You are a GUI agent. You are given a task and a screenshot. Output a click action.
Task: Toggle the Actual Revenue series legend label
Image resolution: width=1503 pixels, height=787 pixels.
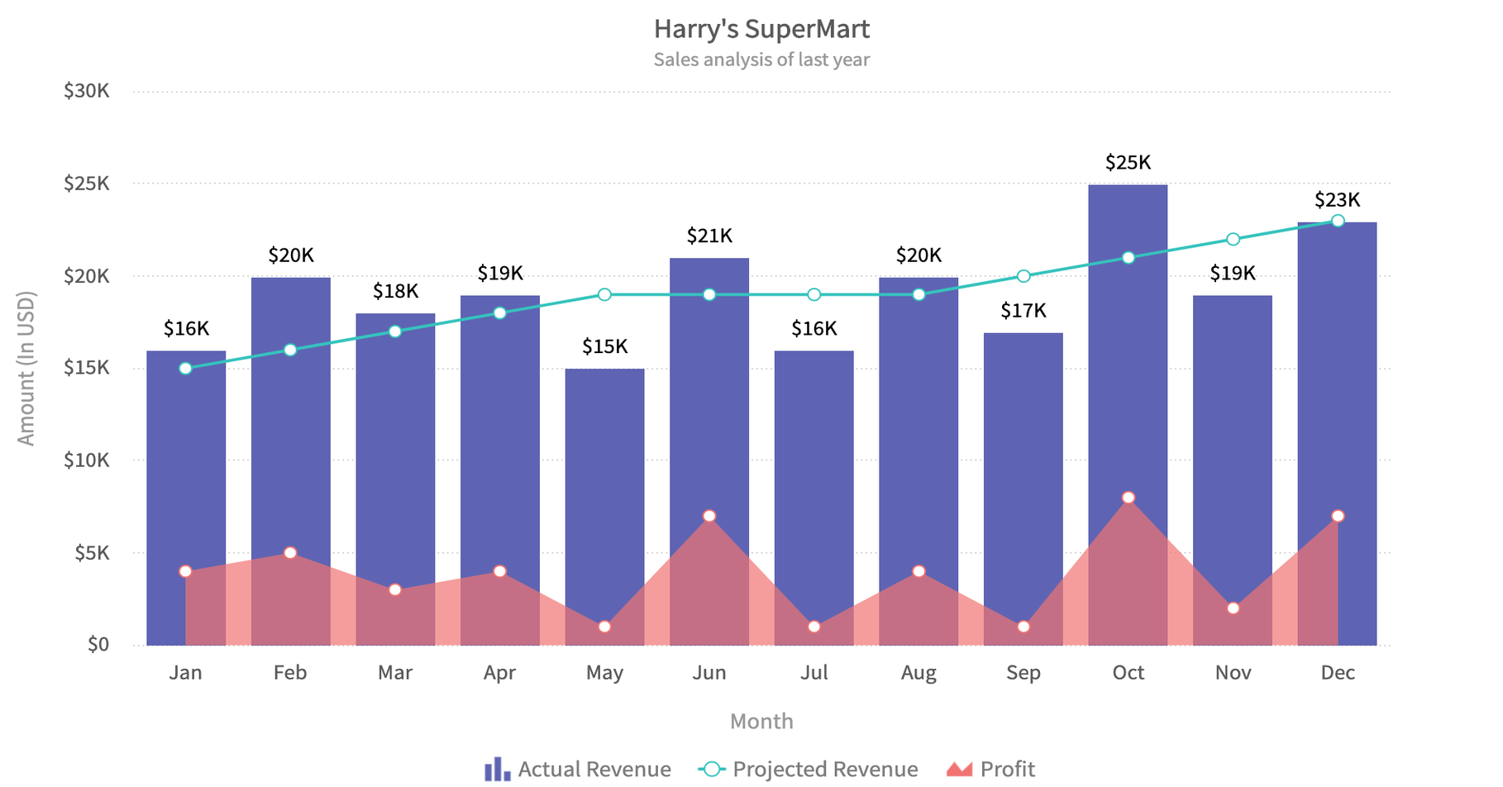[594, 769]
